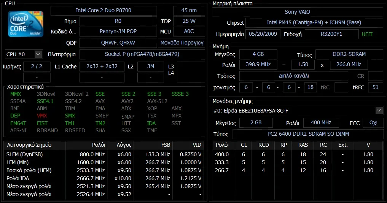Click the 18 tRAS timing box
Viewport: 387px width, 203px height.
pyautogui.click(x=311, y=87)
